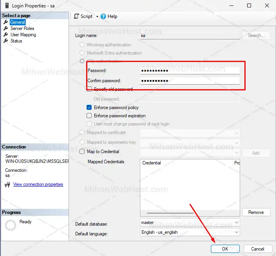Click the connection properties network icon
Viewport: 276px width, 256px height.
7,185
